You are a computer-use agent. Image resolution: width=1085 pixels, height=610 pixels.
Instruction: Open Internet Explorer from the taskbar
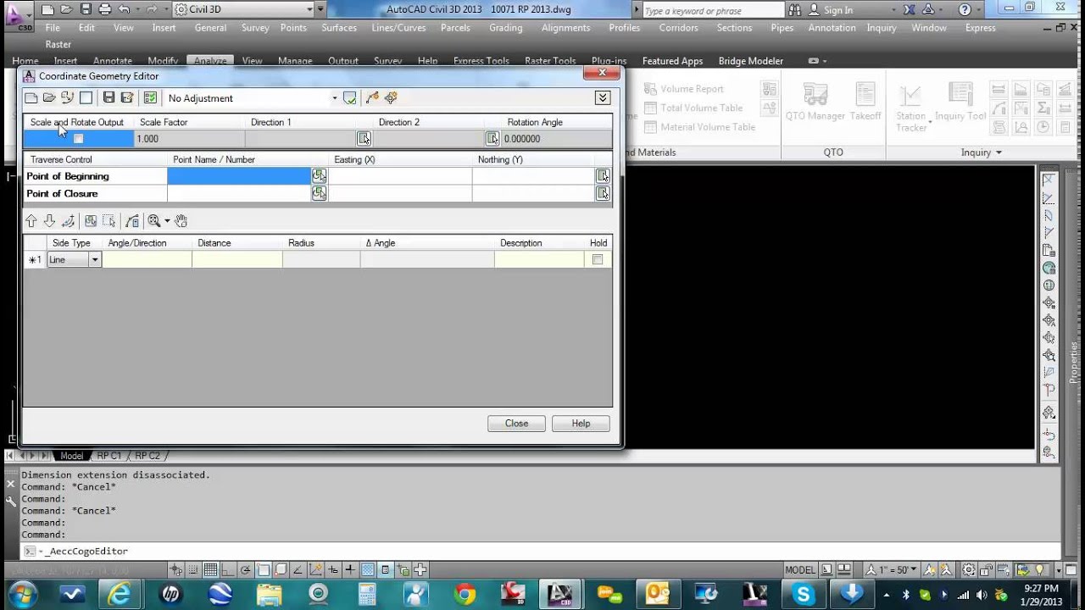tap(120, 594)
